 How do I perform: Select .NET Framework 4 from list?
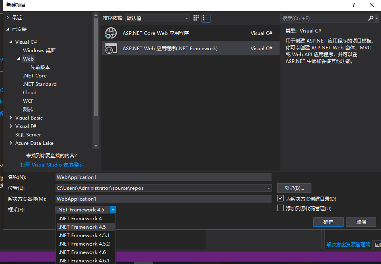click(x=86, y=218)
